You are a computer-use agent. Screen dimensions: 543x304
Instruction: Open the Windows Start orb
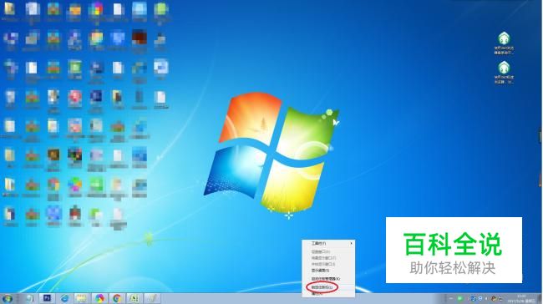tap(7, 298)
